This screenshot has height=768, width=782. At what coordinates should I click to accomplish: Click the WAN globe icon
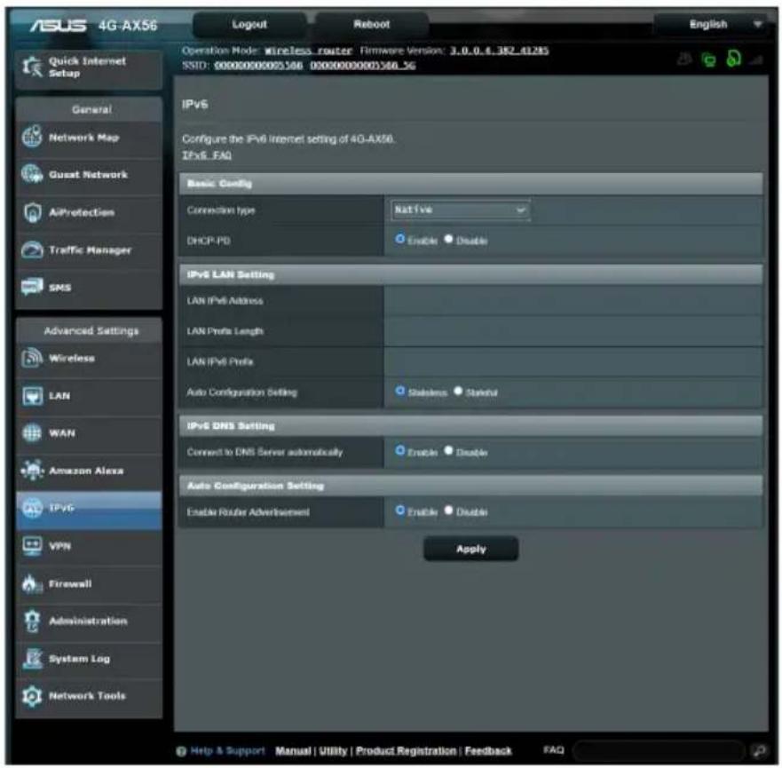[x=33, y=433]
